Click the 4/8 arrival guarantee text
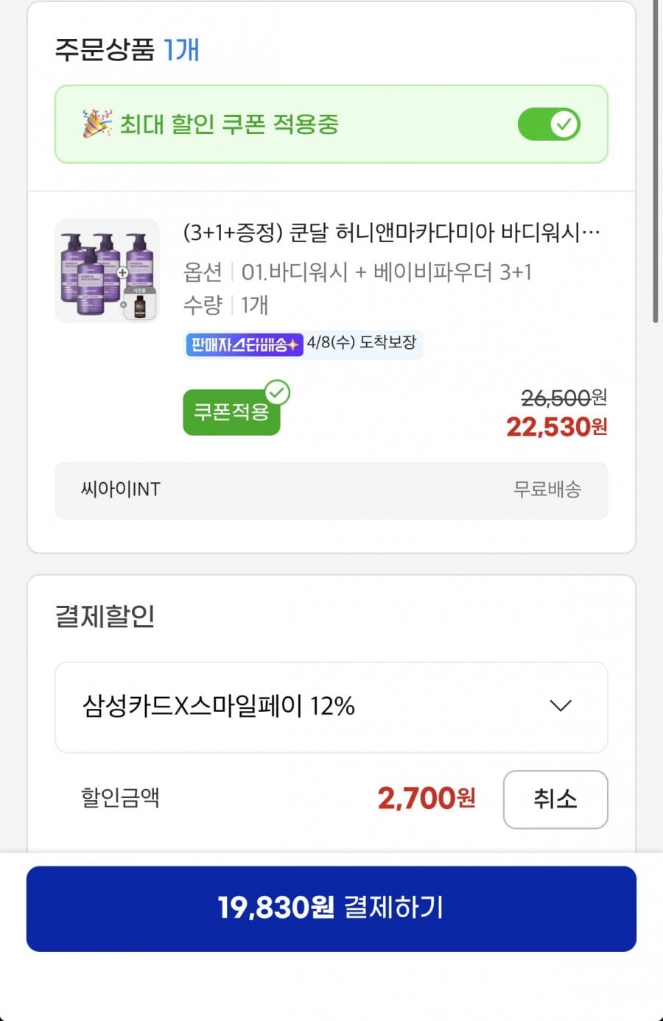Image resolution: width=663 pixels, height=1021 pixels. 362,343
